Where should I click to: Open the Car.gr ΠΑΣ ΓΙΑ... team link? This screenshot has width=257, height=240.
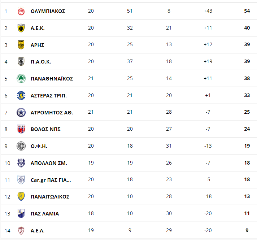(x=51, y=180)
